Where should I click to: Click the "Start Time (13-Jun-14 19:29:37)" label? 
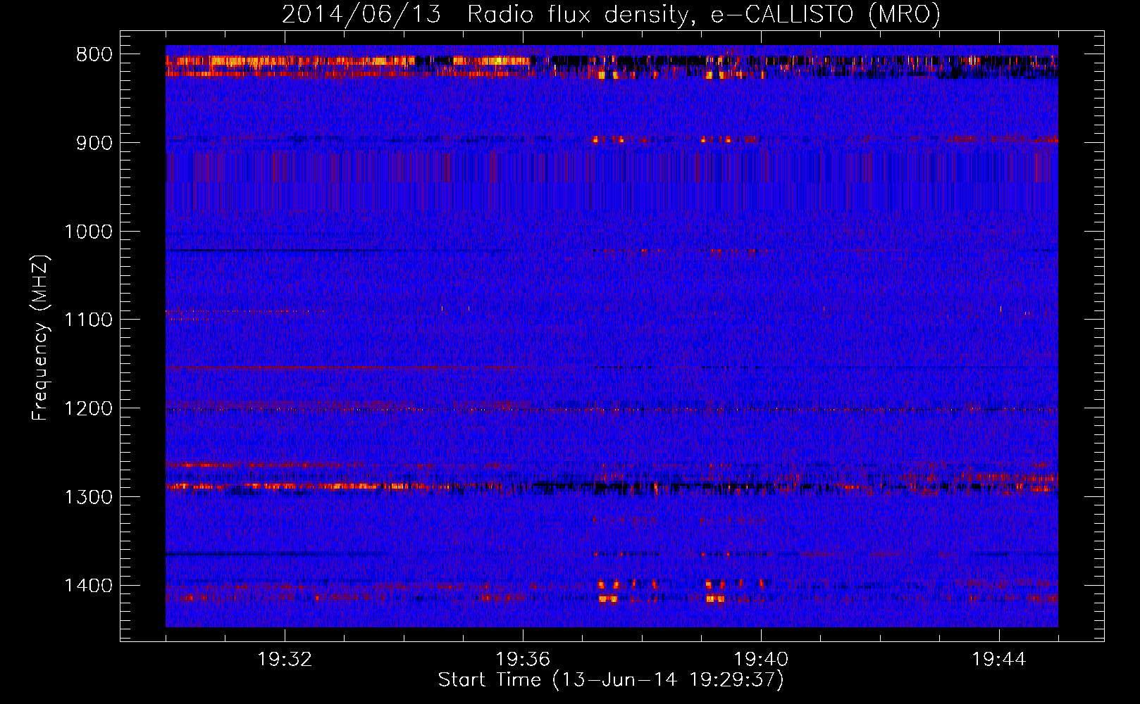611,680
